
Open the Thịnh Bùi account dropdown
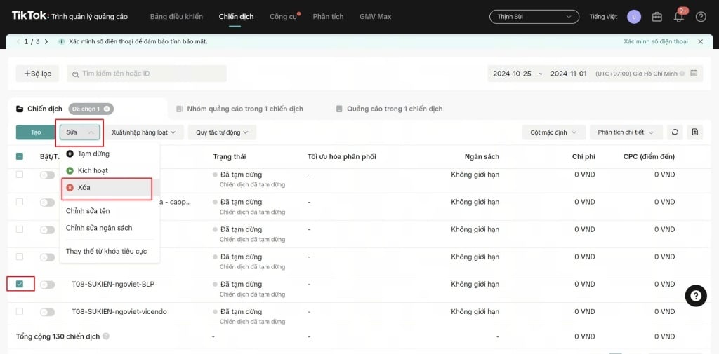click(x=534, y=17)
